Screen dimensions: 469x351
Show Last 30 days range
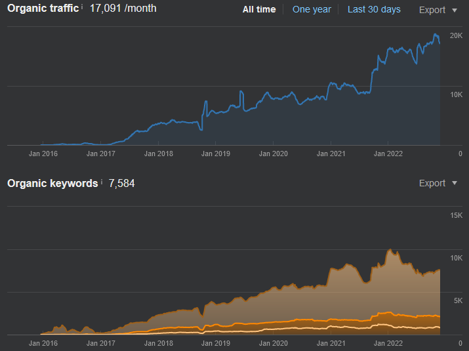click(x=374, y=9)
